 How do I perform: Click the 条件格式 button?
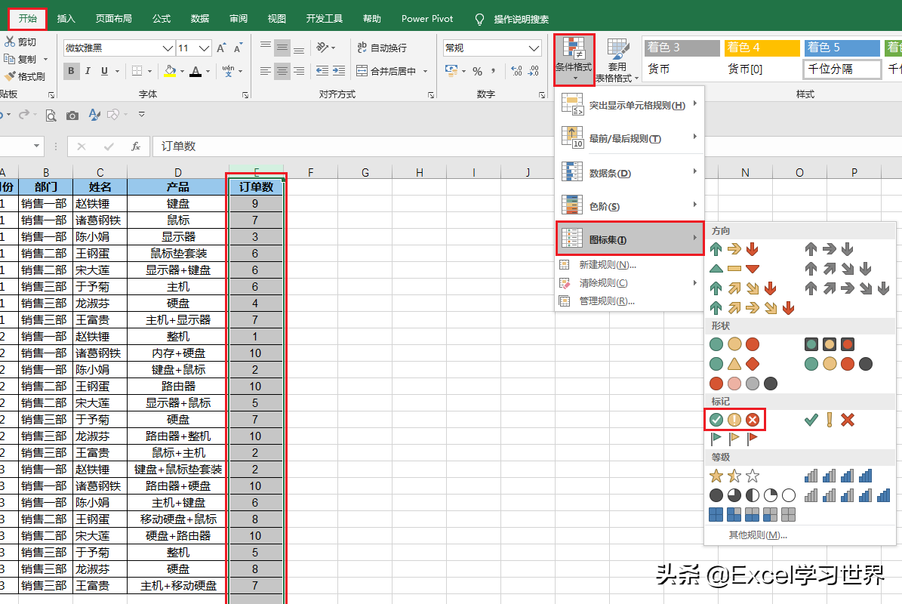(x=574, y=60)
